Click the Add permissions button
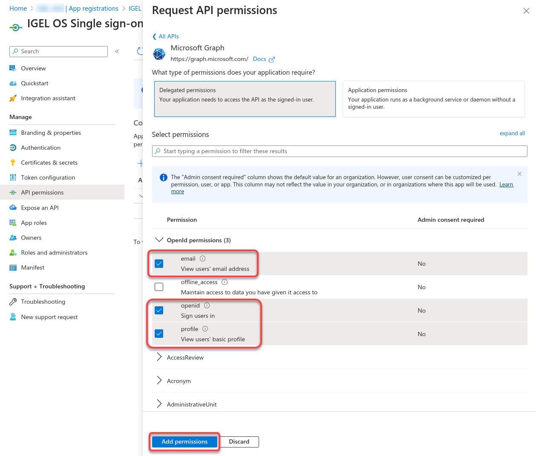This screenshot has height=456, width=536. [x=184, y=442]
